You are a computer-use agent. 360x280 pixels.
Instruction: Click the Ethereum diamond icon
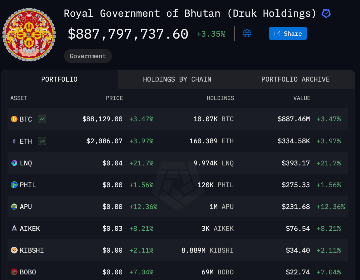(14, 141)
